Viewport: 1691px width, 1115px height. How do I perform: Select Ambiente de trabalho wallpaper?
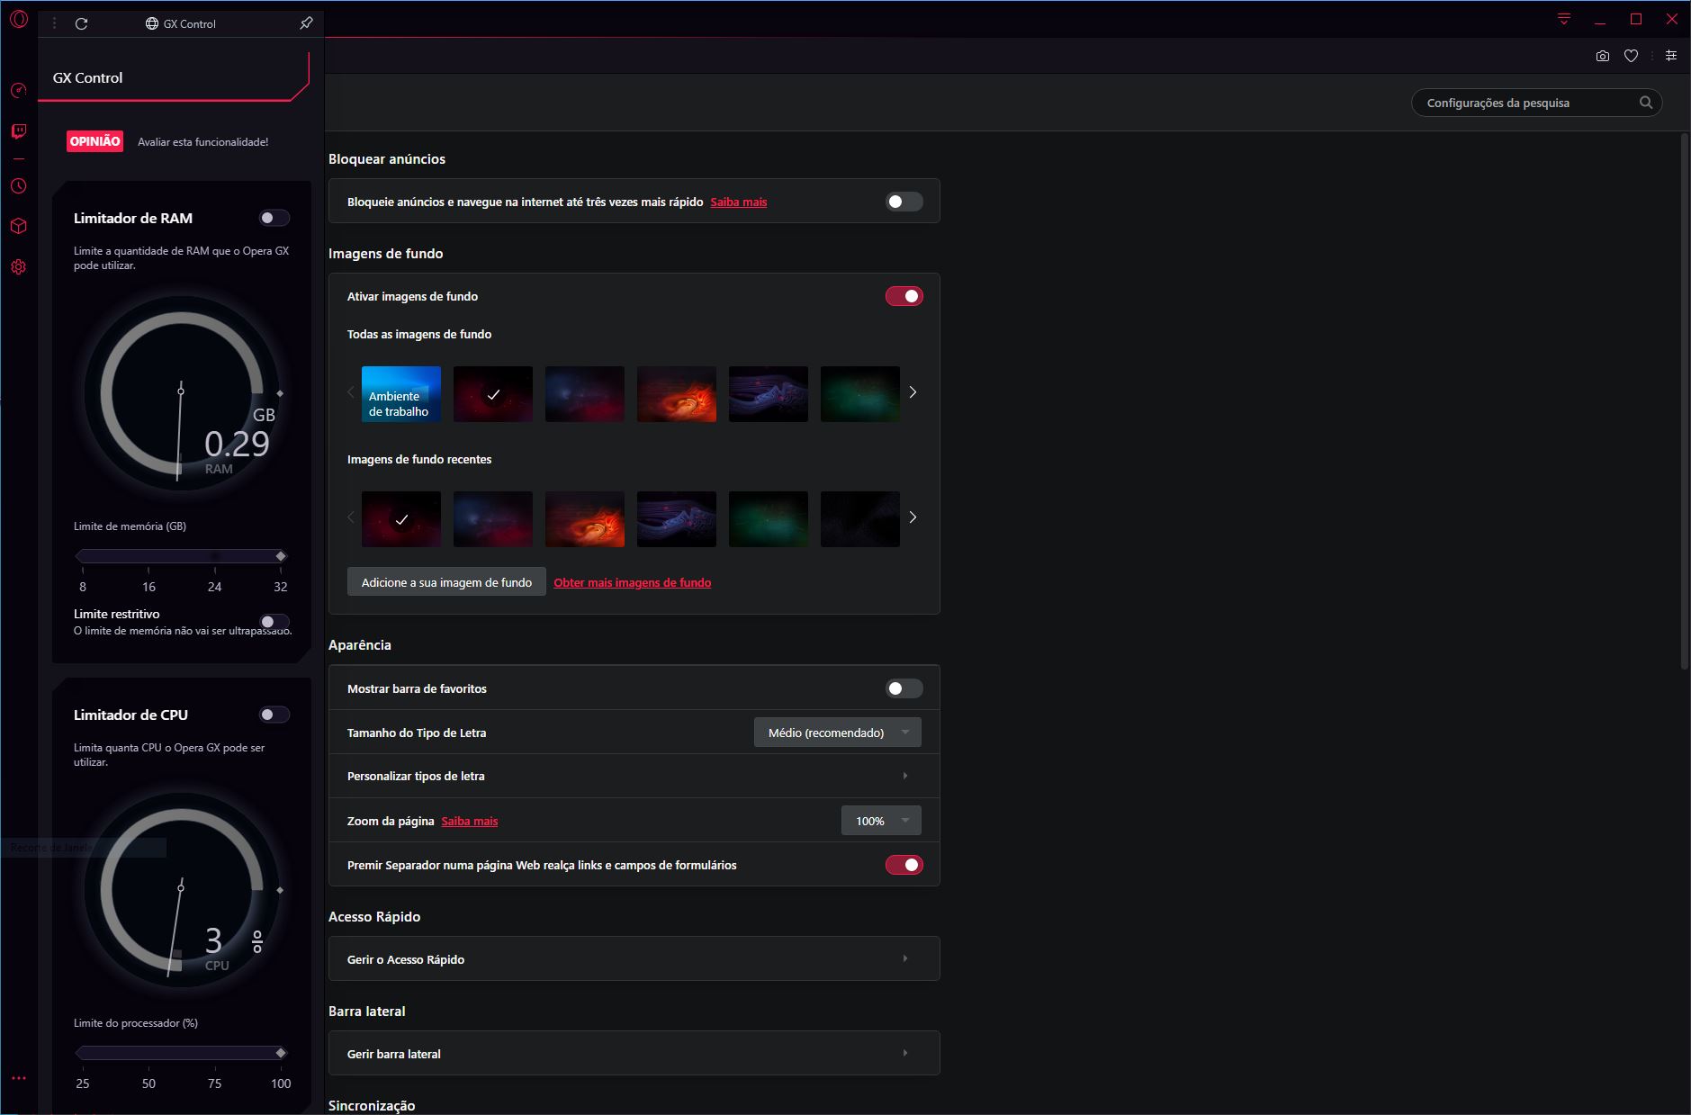coord(401,394)
